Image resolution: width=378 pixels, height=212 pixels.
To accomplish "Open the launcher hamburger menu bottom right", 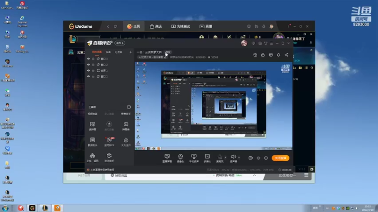I will tap(306, 175).
